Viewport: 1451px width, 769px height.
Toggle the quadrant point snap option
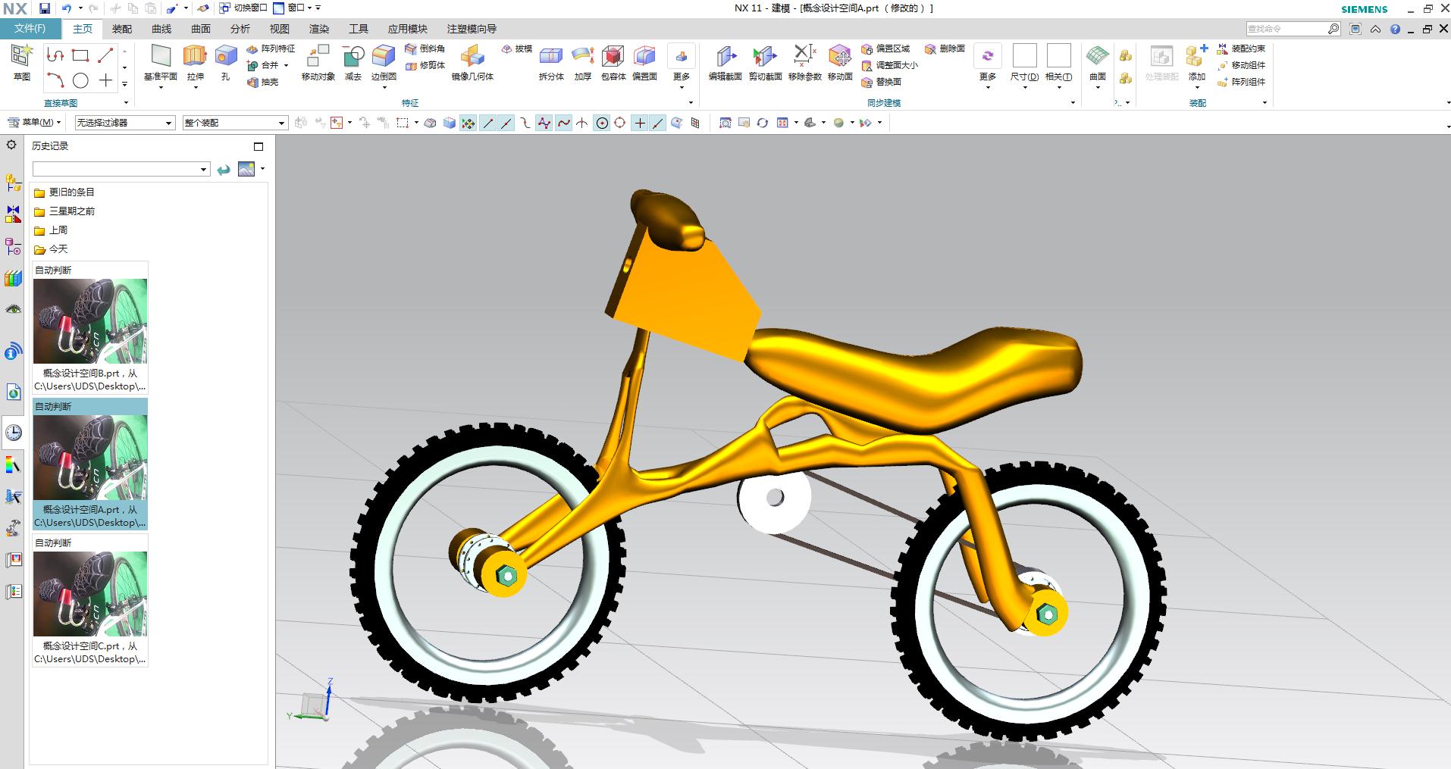pos(620,123)
